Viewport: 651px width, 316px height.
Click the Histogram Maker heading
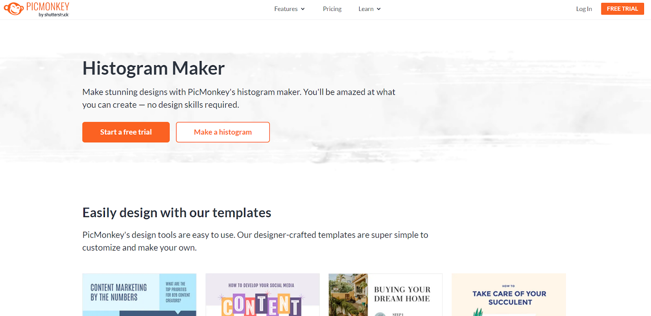tap(153, 68)
